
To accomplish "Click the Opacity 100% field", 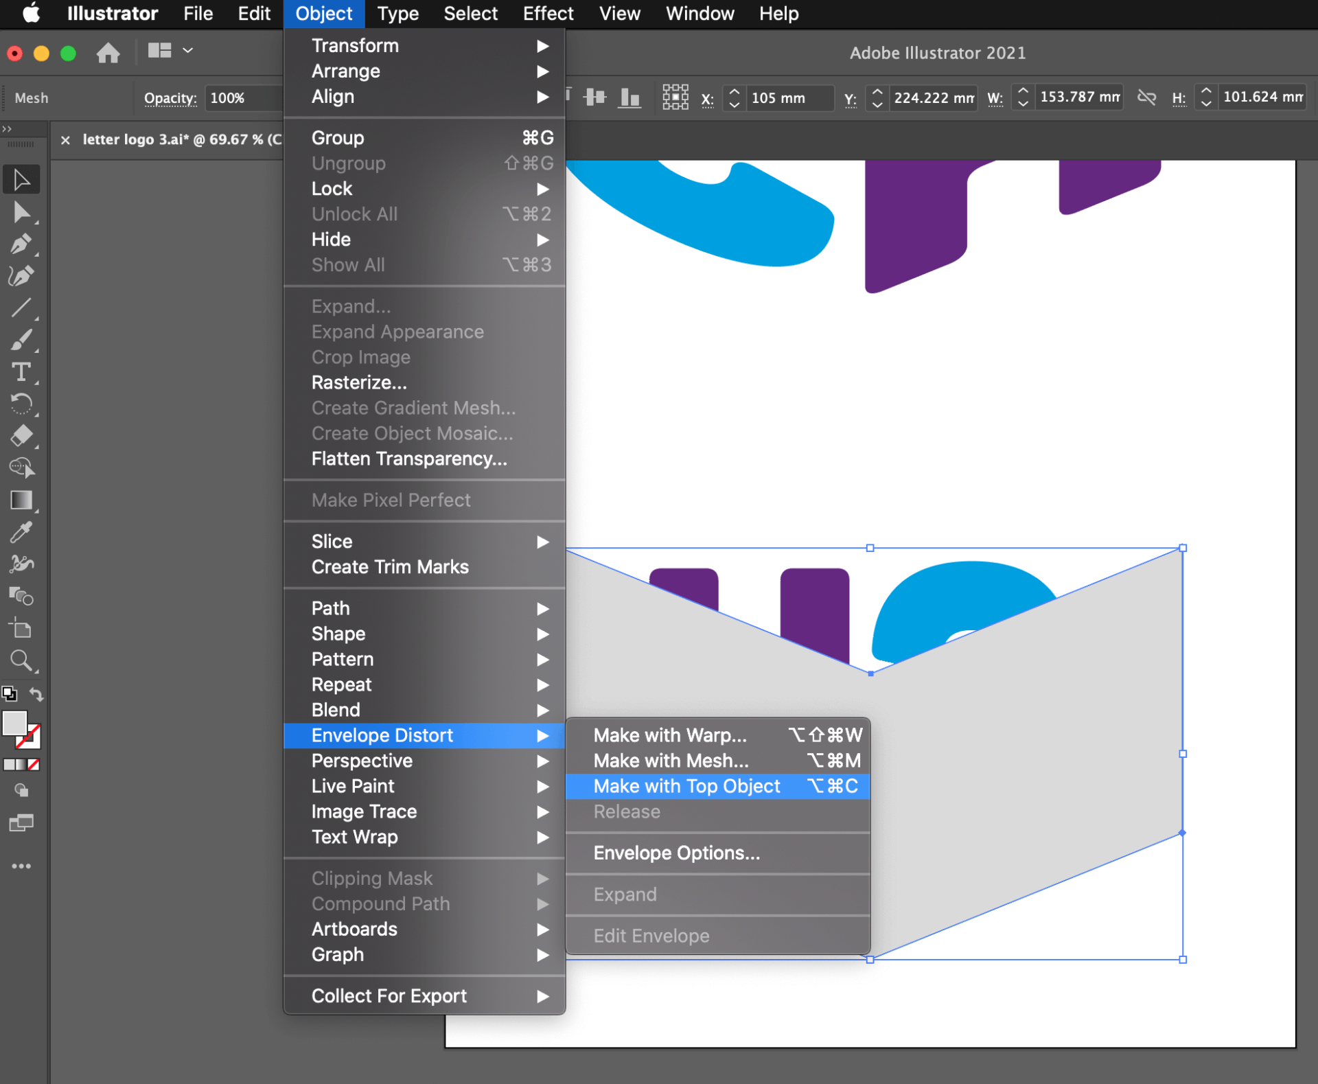I will [x=243, y=98].
